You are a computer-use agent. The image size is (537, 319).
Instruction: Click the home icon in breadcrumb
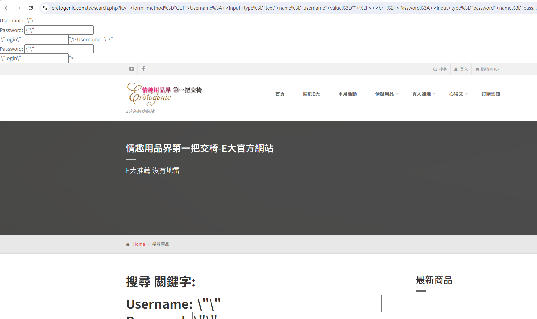[128, 244]
